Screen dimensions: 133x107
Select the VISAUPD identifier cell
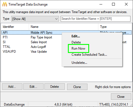[9, 52]
